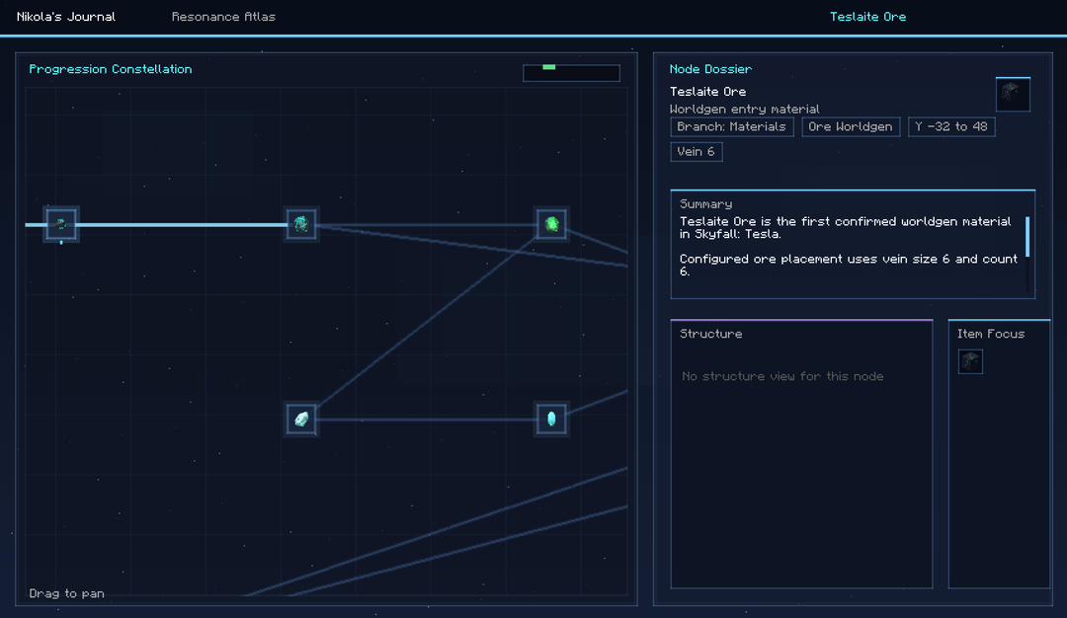The image size is (1067, 618).
Task: Click the Node Dossier heading
Action: pos(710,69)
